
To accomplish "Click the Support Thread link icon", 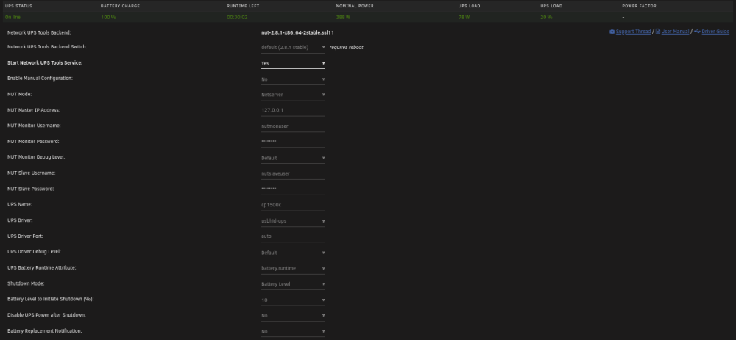I will click(x=612, y=32).
